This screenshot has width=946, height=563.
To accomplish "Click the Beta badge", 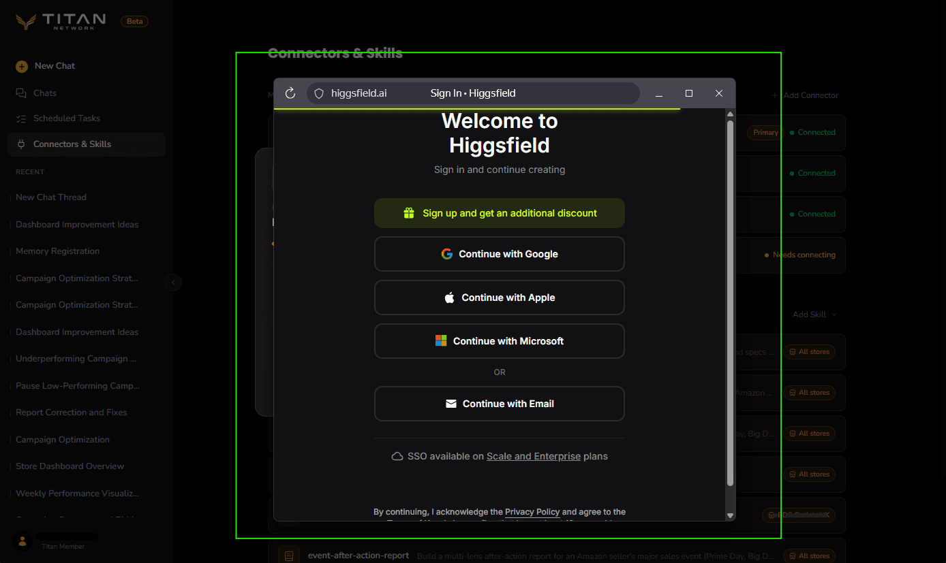I will tap(135, 21).
